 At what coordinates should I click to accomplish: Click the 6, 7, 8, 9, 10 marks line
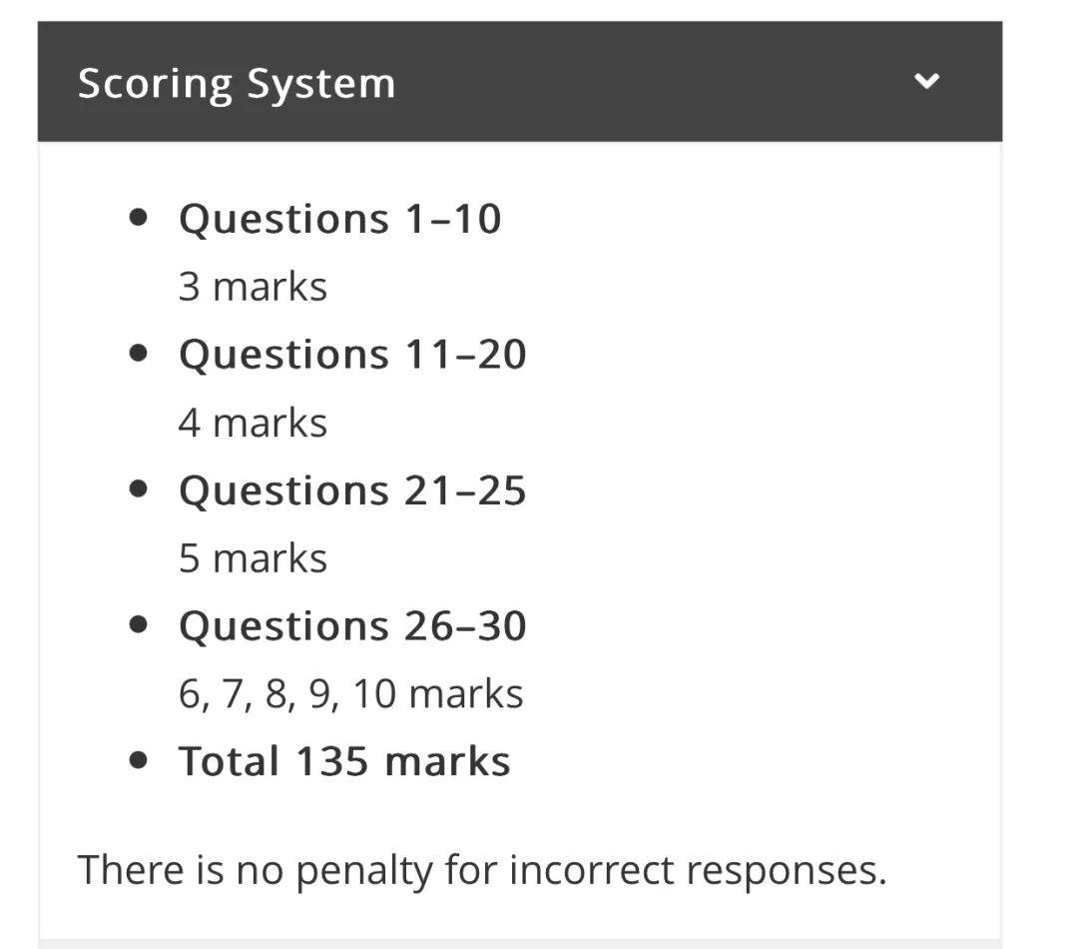[350, 693]
